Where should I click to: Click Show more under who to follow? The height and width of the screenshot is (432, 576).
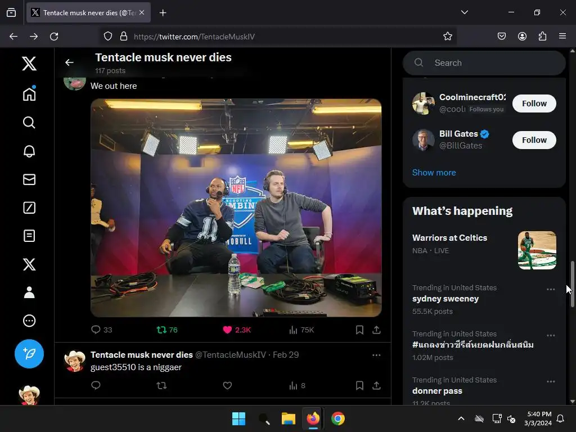pos(434,173)
